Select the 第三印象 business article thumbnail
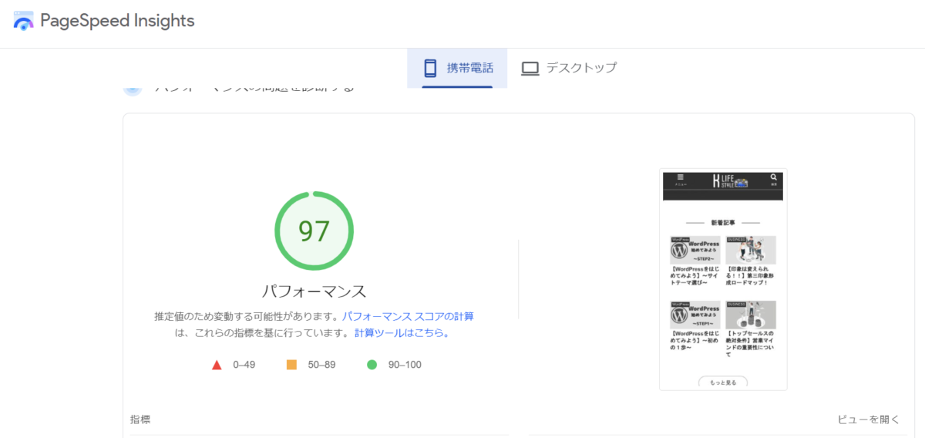Viewport: 925px width, 438px height. tap(750, 250)
